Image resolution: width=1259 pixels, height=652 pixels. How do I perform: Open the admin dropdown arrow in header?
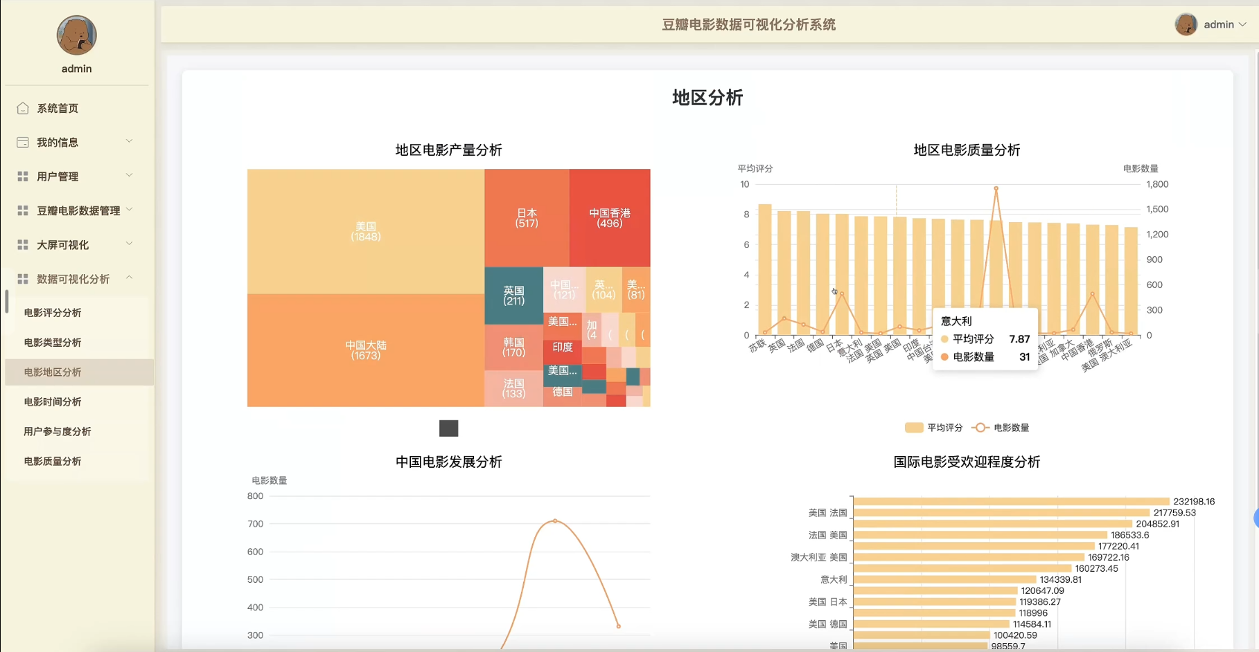[x=1242, y=24]
